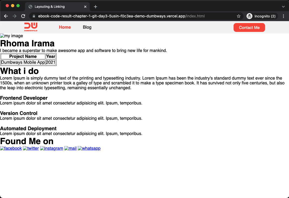Reload the page with the refresh icon

pyautogui.click(x=23, y=16)
